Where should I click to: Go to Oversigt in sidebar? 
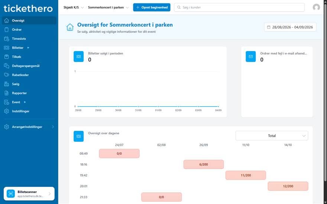pos(29,20)
